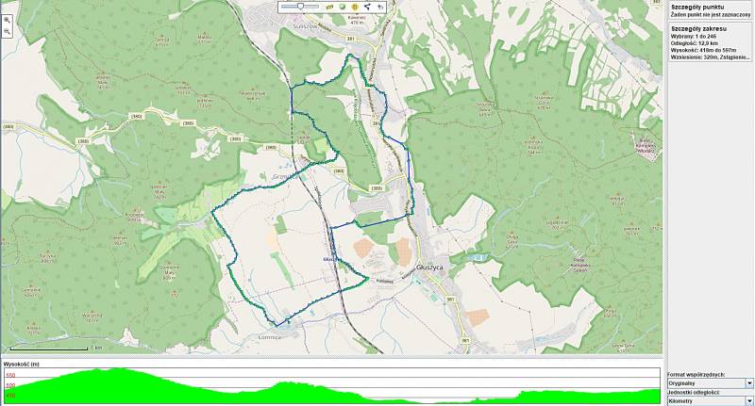Click the yellow globe autopan icon
The image size is (755, 406).
[x=354, y=7]
